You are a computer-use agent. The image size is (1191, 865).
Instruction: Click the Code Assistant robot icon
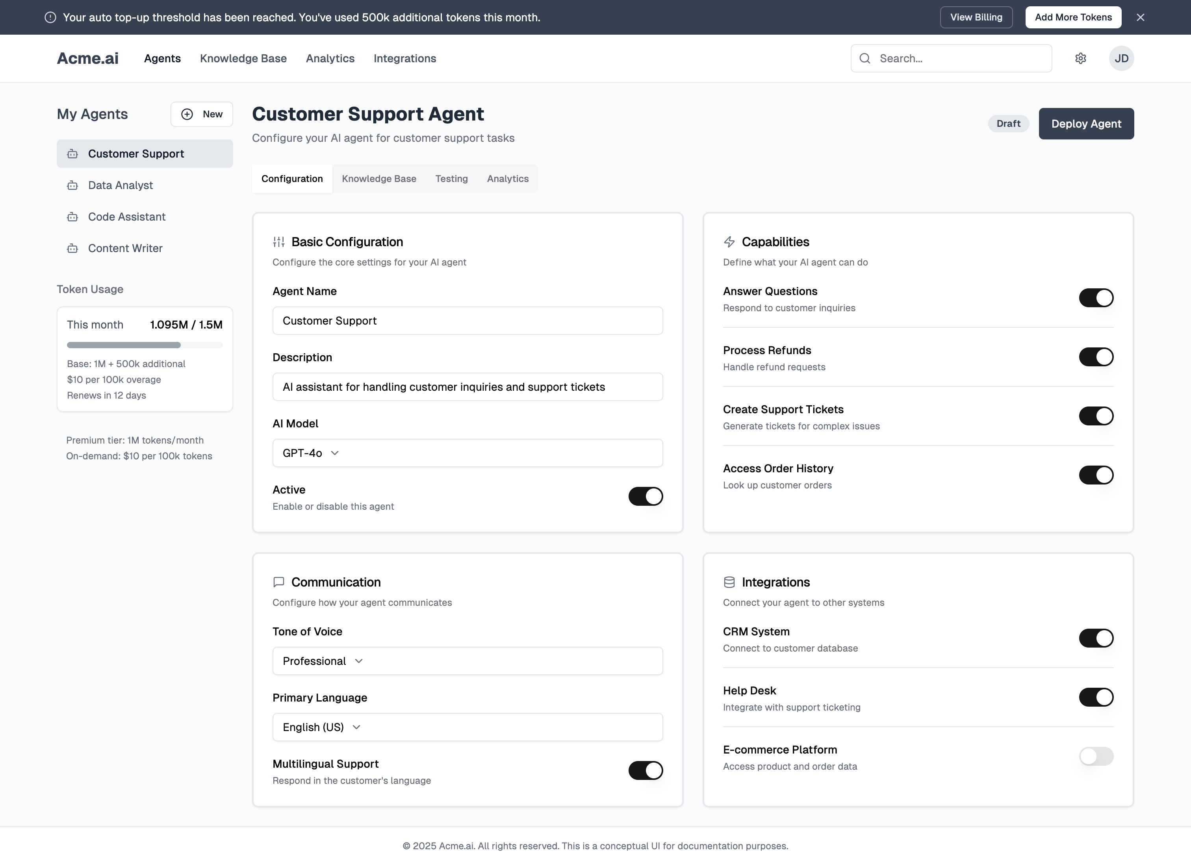72,217
